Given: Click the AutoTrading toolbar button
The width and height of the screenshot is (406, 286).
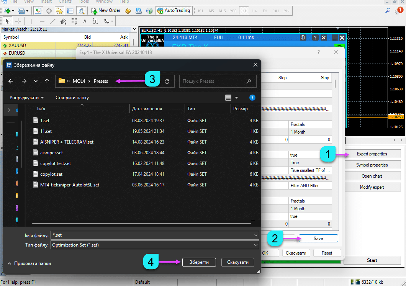Looking at the screenshot, I should [174, 10].
